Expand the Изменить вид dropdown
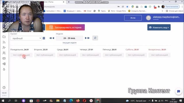Image resolution: width=184 pixels, height=103 pixels. tap(159, 27)
